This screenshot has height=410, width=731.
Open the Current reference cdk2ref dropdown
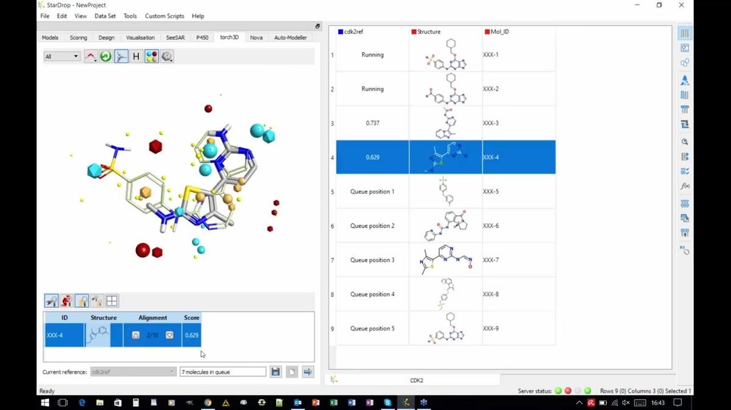coord(132,371)
